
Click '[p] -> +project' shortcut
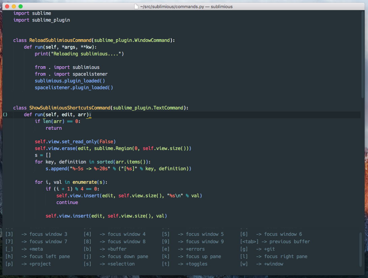pos(28,264)
